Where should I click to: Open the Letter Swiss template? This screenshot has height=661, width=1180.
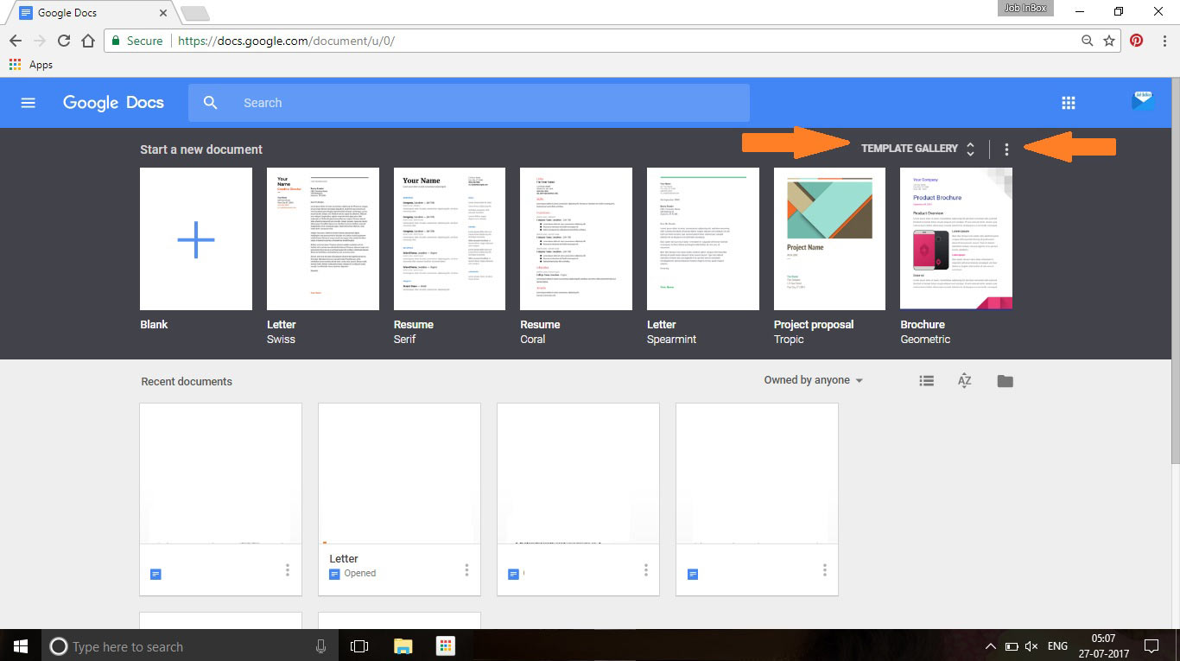323,238
